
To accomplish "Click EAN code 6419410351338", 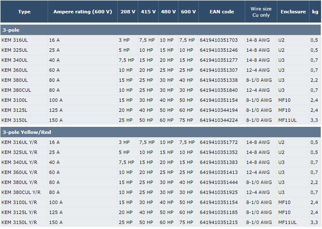I will point(219,80).
